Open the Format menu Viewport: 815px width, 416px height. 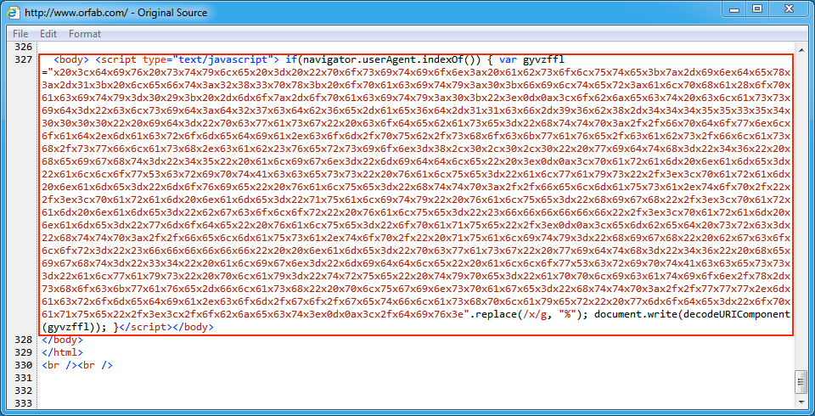coord(85,34)
